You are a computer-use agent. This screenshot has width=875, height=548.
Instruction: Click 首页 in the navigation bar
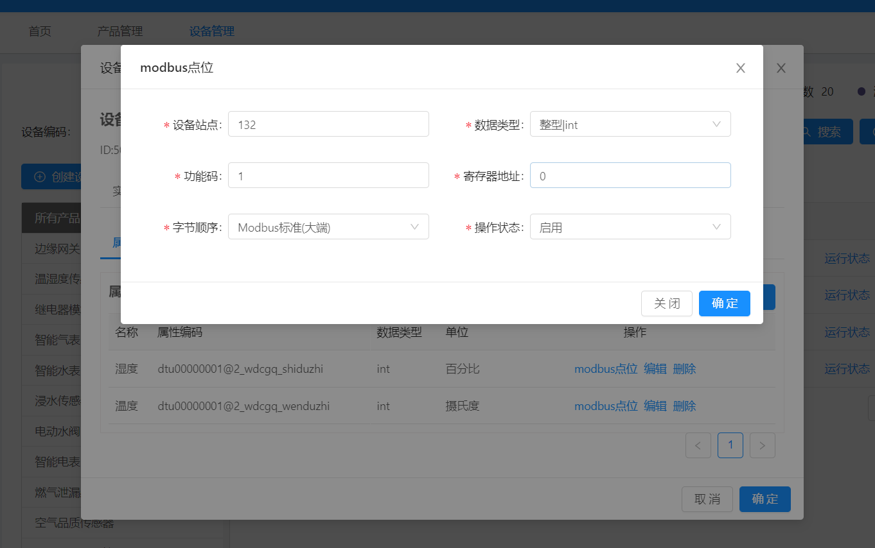[39, 30]
